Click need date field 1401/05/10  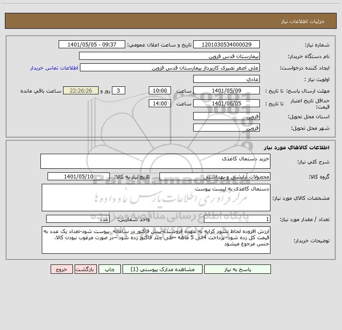coord(79,176)
